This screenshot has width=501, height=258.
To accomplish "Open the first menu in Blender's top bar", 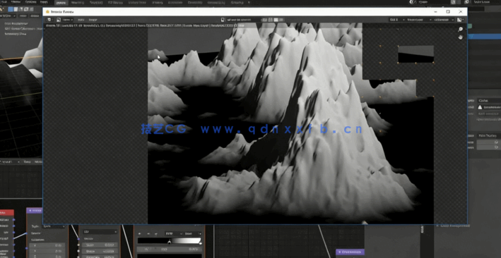I will point(4,2).
